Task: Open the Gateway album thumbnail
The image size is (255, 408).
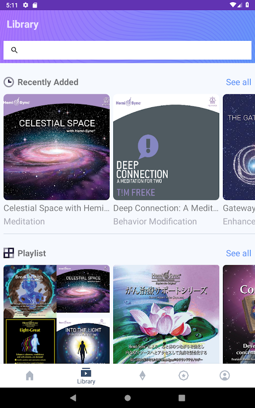Action: 239,147
